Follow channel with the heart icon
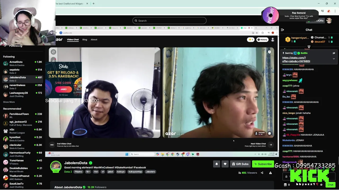339x190 pixels. coord(225,164)
